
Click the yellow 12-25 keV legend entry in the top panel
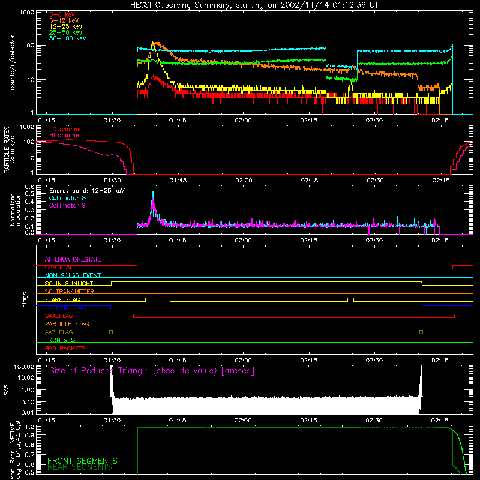[x=66, y=26]
